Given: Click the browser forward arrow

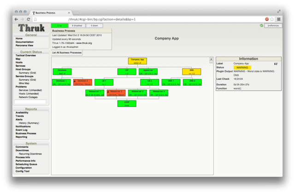Looking at the screenshot, I should (x=22, y=19).
